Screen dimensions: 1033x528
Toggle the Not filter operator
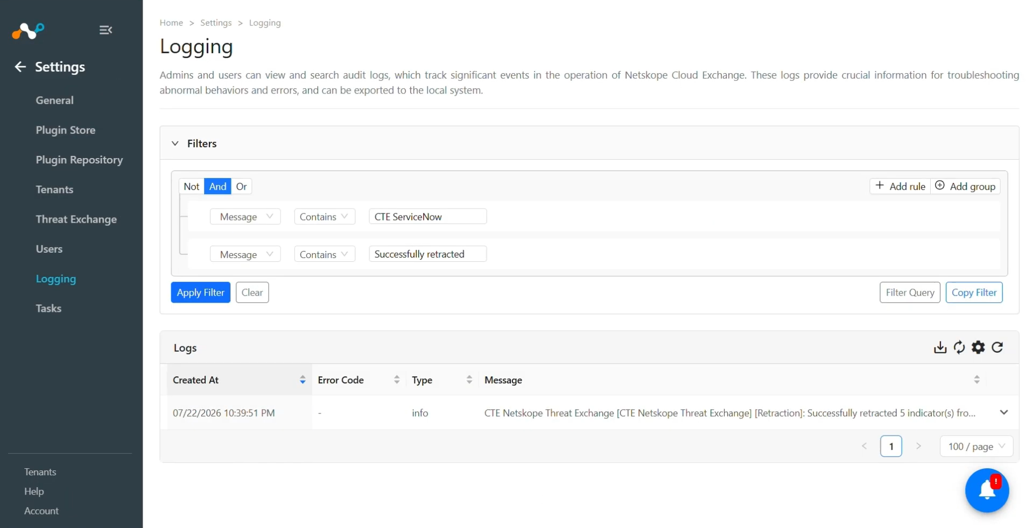coord(192,187)
